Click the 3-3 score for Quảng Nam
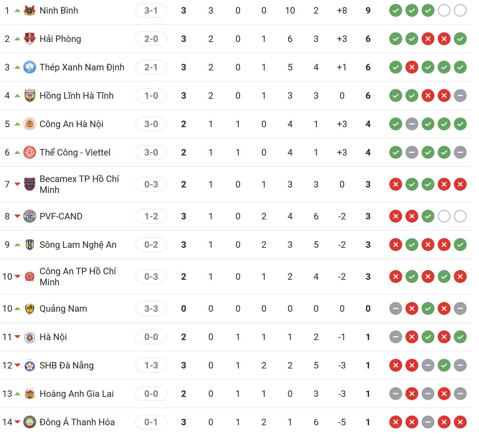Screen dimensions: 479x442 coord(151,308)
